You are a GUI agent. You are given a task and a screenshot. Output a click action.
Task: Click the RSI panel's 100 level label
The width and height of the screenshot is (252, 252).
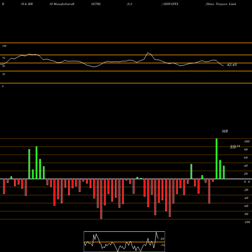[4, 46]
